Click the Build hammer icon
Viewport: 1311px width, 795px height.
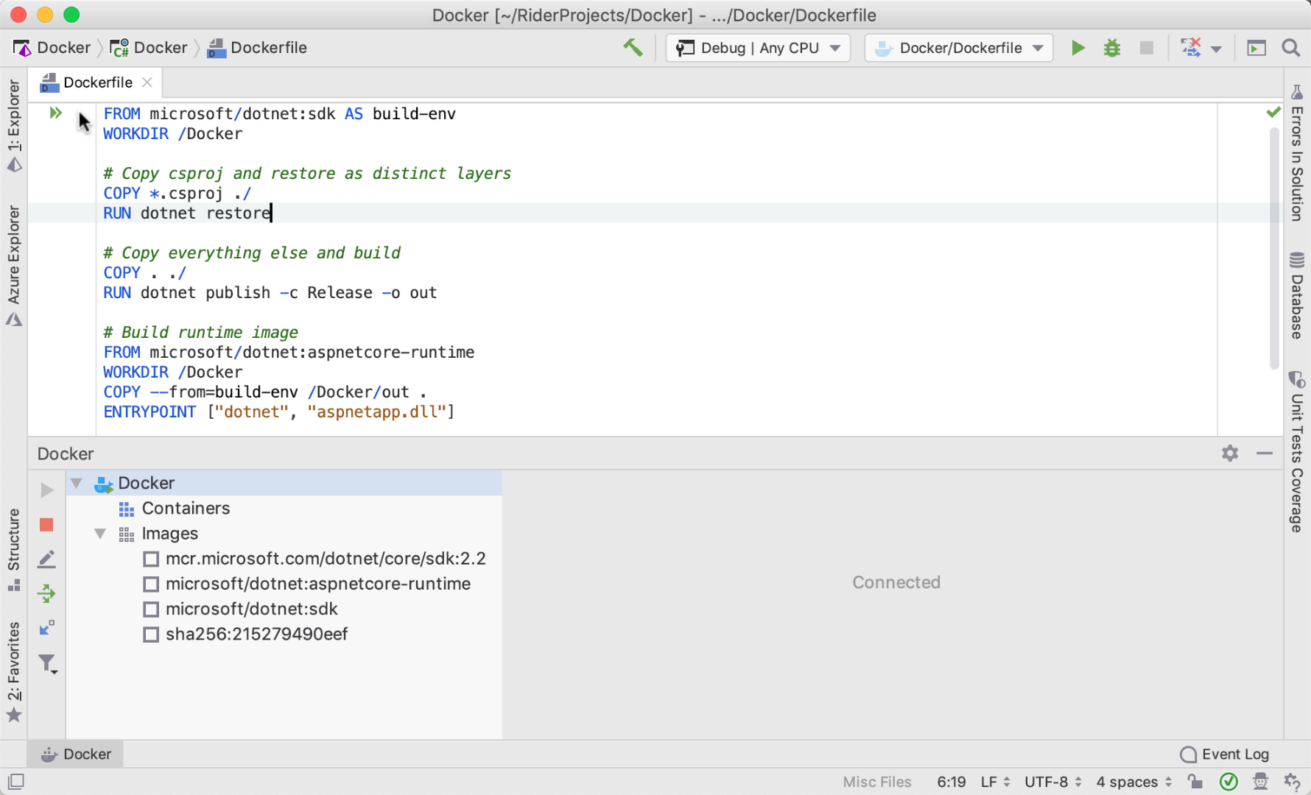tap(633, 48)
